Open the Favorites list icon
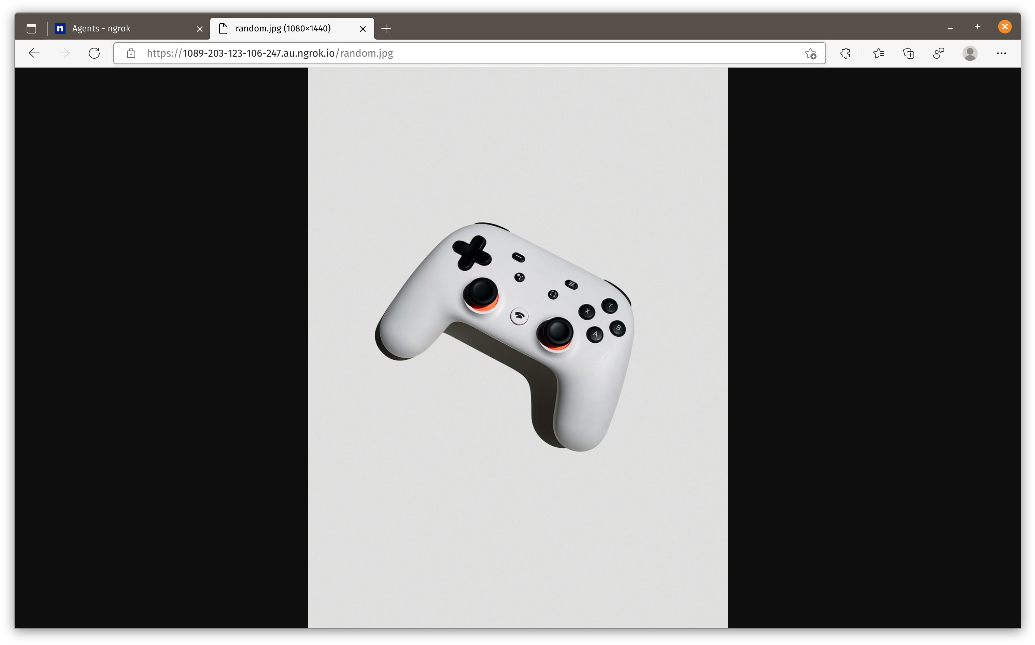Screen dimensions: 1035x645 878,53
